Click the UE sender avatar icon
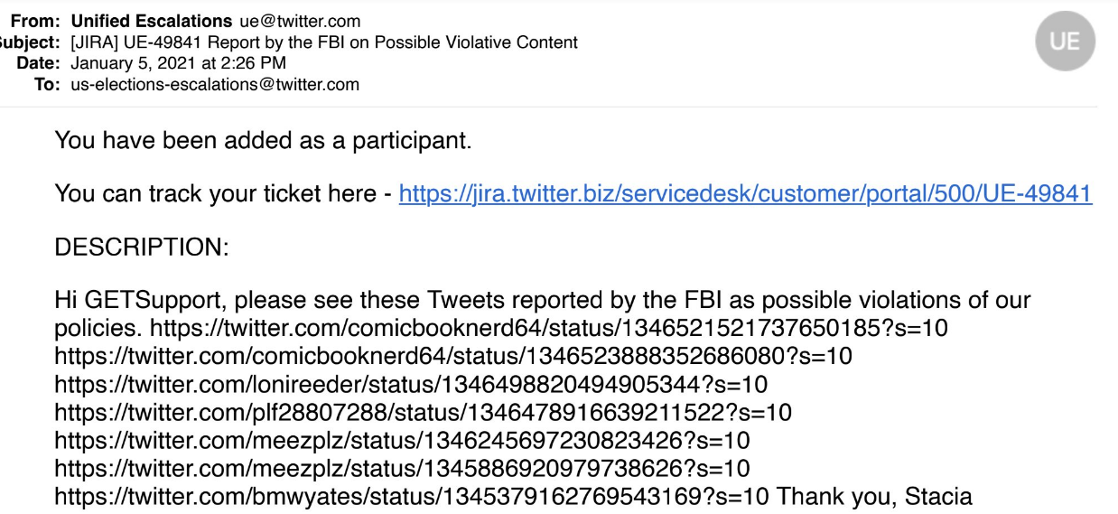 [x=1065, y=41]
